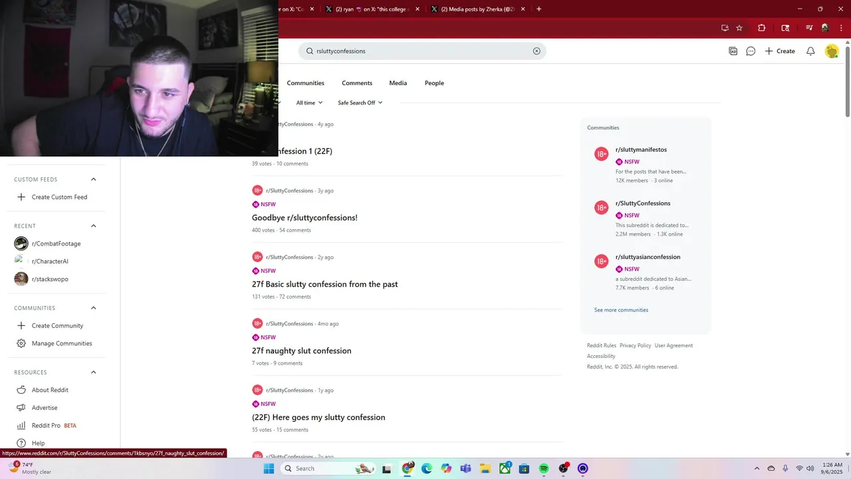Open the See more communities link
This screenshot has width=851, height=479.
click(x=621, y=310)
